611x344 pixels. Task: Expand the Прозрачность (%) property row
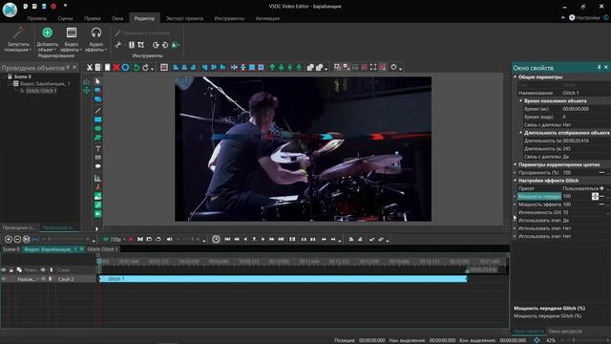[x=515, y=172]
